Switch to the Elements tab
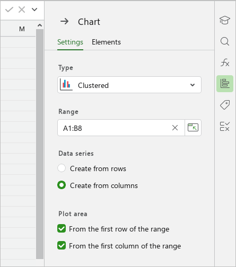The height and width of the screenshot is (267, 236). [x=106, y=42]
